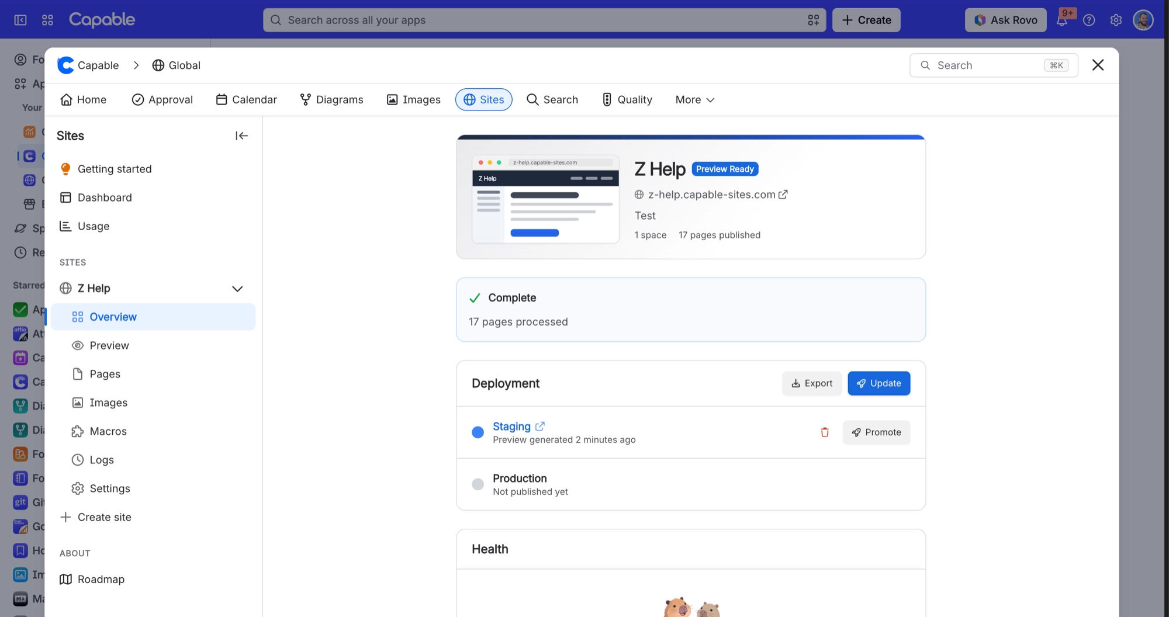Click the blue Update button
Screen dimensions: 1169x617
point(879,383)
